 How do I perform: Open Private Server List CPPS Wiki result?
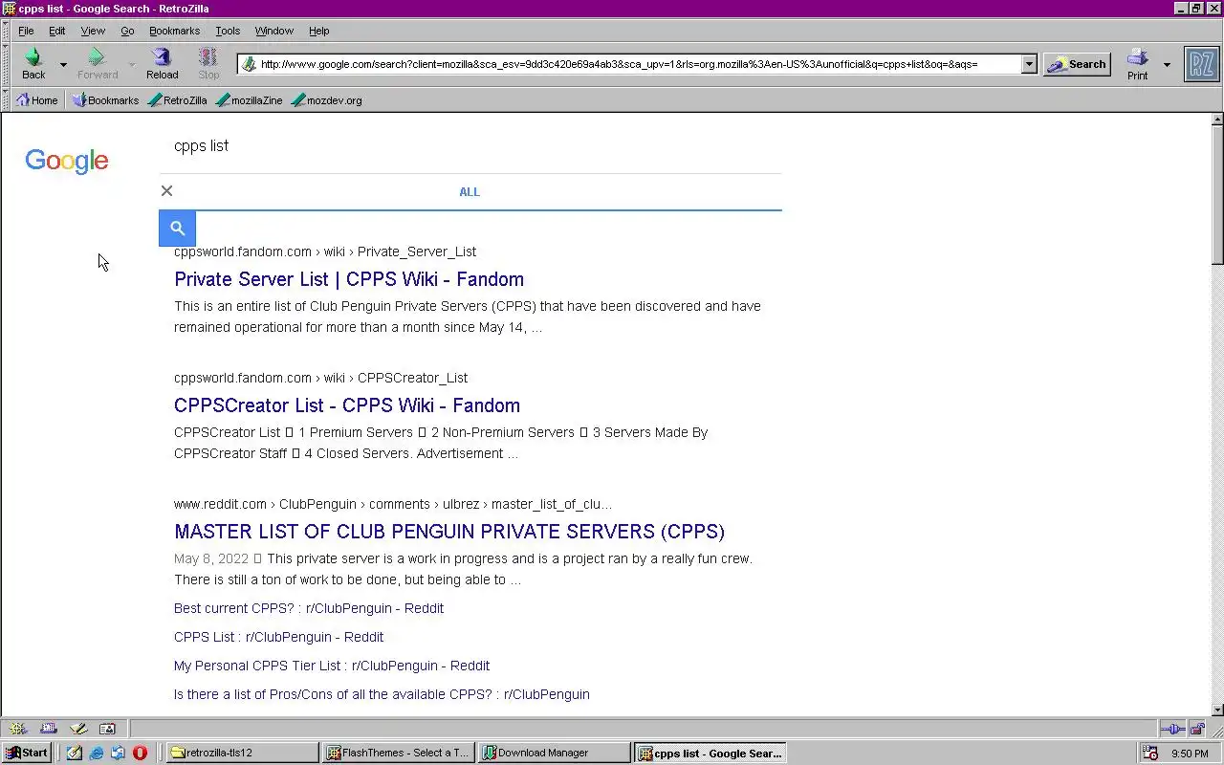349,279
